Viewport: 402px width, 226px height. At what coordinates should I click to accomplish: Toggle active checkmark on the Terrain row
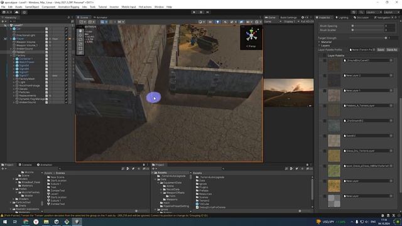point(66,52)
